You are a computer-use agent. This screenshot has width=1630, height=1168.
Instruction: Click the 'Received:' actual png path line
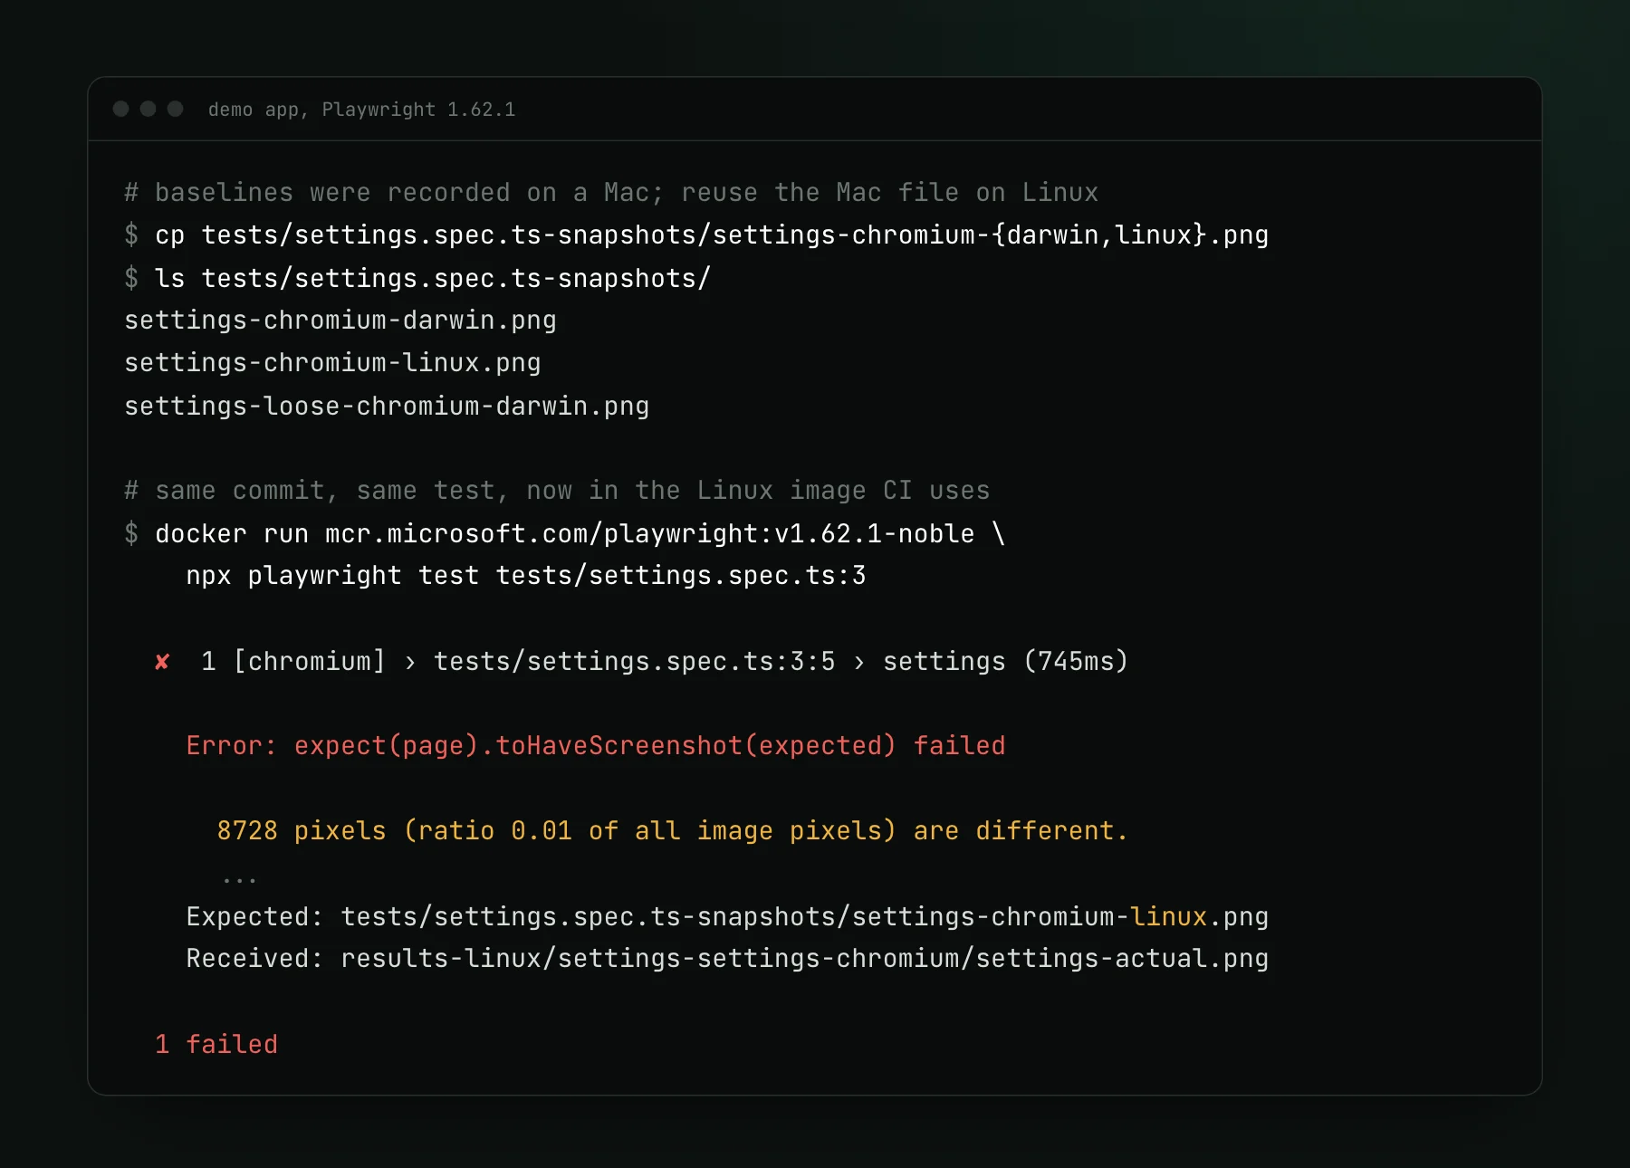pos(727,959)
